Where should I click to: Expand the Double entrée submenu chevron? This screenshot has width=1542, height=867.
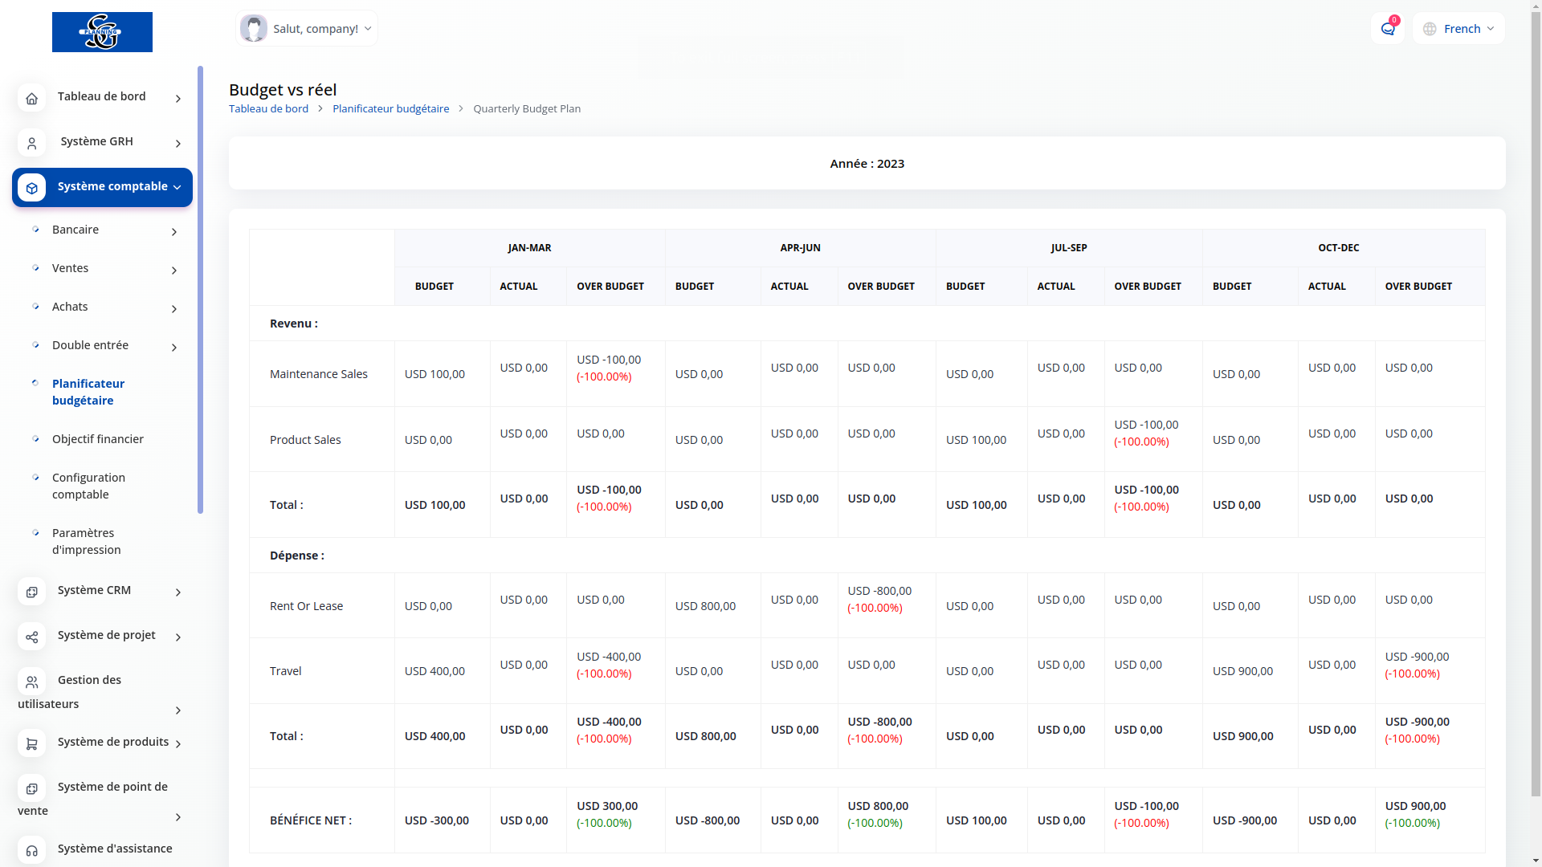click(x=174, y=348)
